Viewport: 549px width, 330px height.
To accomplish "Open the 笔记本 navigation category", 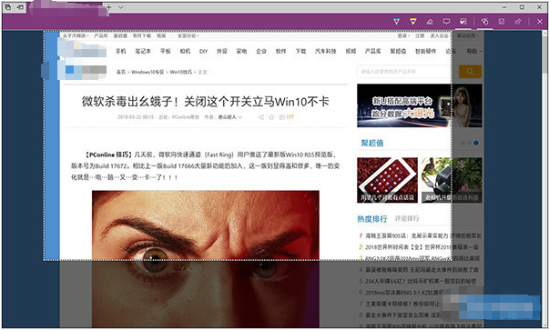I will pyautogui.click(x=143, y=51).
